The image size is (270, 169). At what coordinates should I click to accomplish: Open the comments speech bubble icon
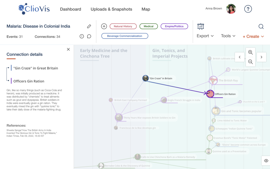[89, 36]
